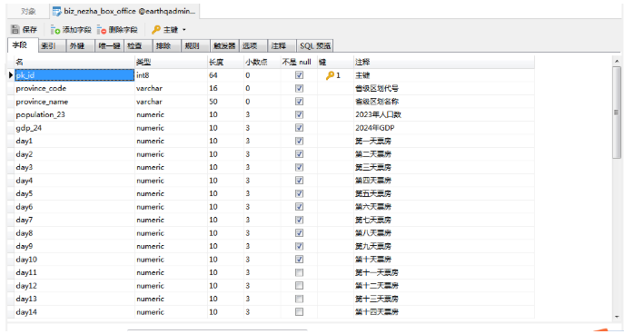
Task: Open the 唯一键 (Unique) tab
Action: [x=109, y=45]
